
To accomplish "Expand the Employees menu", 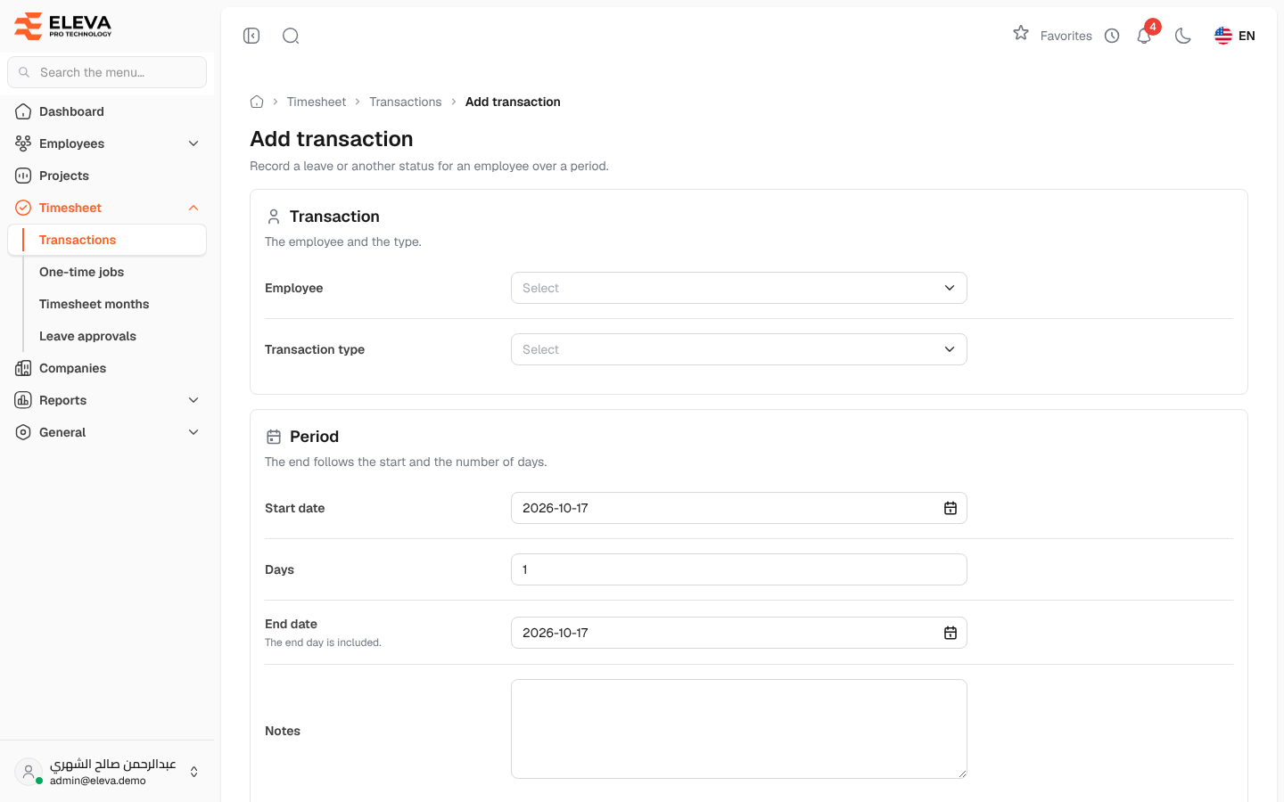I will pos(107,143).
